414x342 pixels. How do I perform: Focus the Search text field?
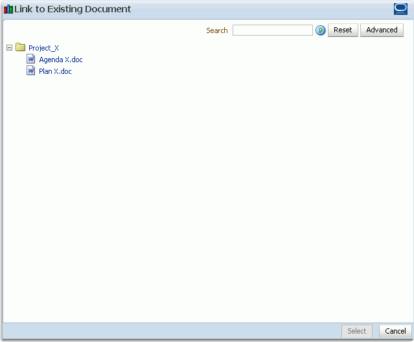pos(273,30)
